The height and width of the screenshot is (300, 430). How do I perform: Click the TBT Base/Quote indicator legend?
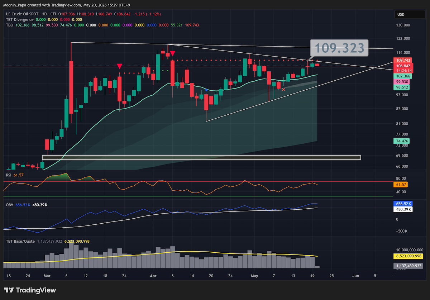[x=20, y=241]
